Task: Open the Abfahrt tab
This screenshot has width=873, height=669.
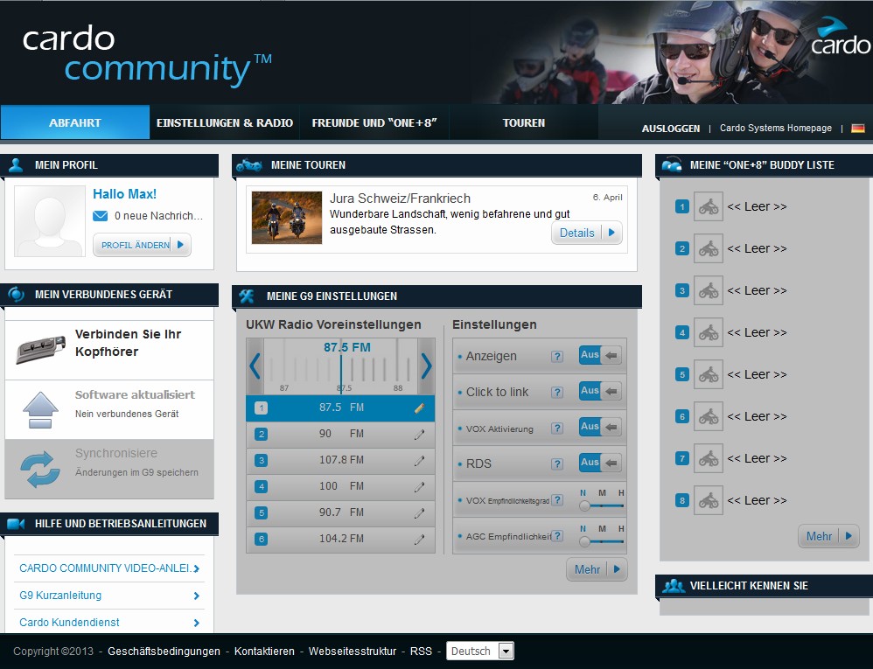Action: (x=75, y=122)
